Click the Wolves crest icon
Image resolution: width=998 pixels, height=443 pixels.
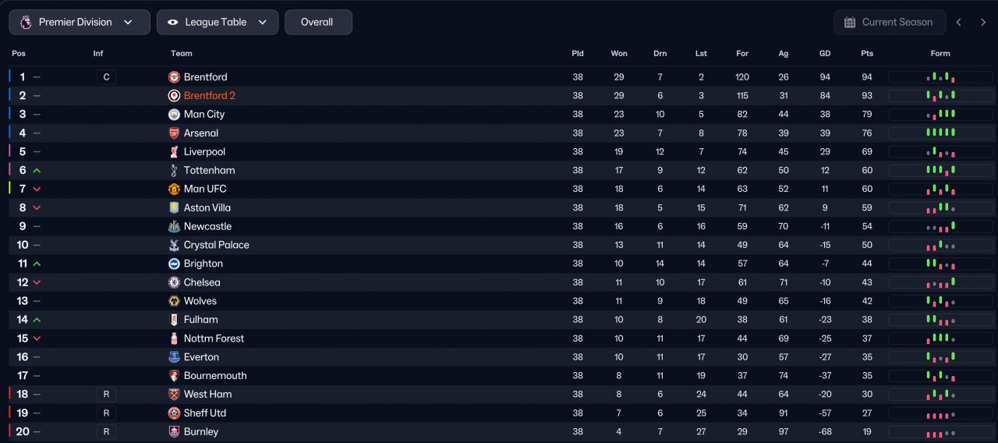pyautogui.click(x=174, y=301)
